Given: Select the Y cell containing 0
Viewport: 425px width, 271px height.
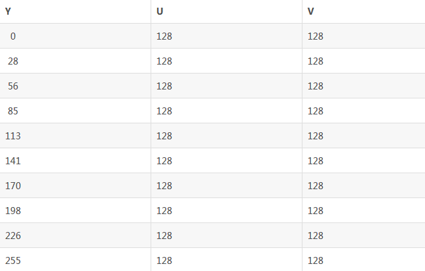Looking at the screenshot, I should click(x=13, y=36).
